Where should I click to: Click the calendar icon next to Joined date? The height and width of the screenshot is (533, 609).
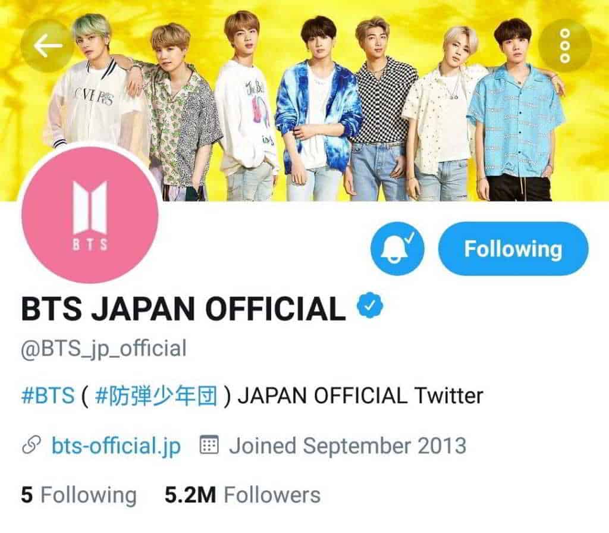[x=209, y=445]
